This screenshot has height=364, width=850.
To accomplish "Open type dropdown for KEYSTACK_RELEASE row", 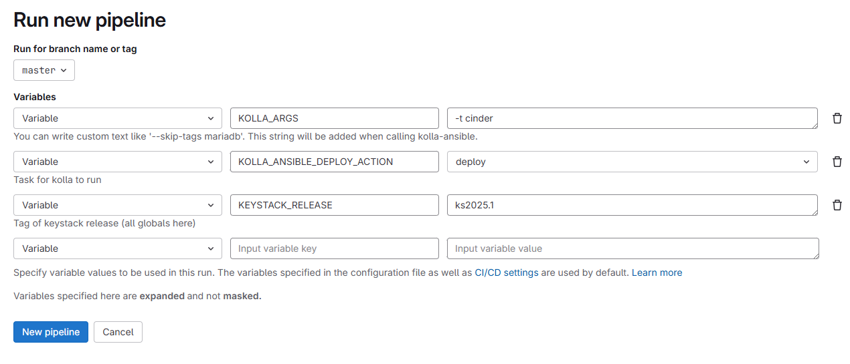I will tap(118, 205).
